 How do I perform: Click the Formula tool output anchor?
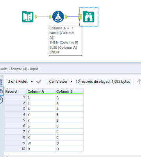[66, 17]
